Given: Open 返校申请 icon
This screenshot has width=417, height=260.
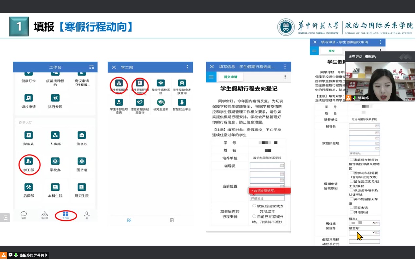Looking at the screenshot, I should [x=28, y=99].
